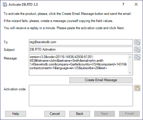
Task: Click into the To field reg@savetodb.com
Action: coord(81,42)
